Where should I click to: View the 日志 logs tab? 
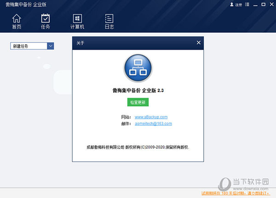click(x=109, y=22)
